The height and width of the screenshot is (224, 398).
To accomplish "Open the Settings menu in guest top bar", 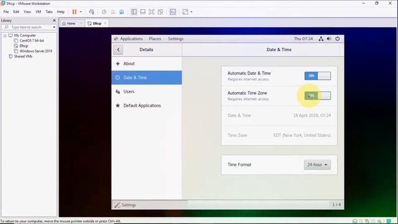I will point(175,39).
